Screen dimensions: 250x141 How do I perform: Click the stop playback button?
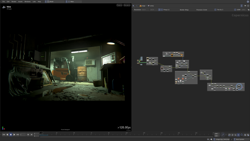coord(11,135)
